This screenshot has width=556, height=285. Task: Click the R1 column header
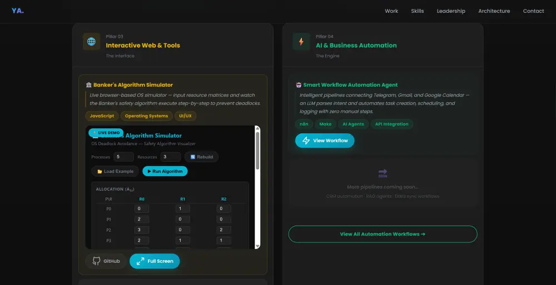[x=182, y=199]
